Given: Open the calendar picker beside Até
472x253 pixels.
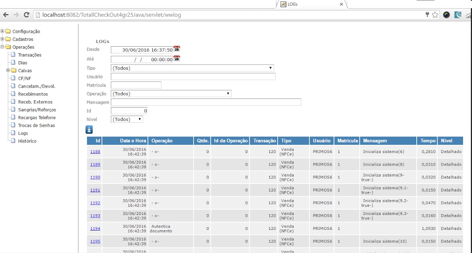Looking at the screenshot, I should click(177, 59).
